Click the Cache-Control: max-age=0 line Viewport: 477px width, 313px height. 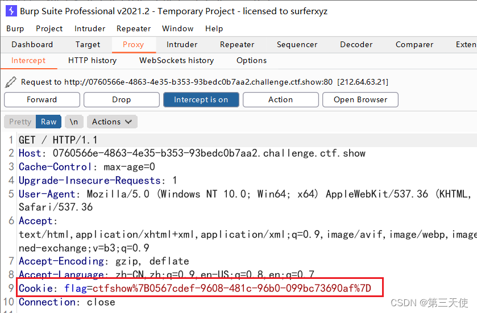tap(86, 167)
